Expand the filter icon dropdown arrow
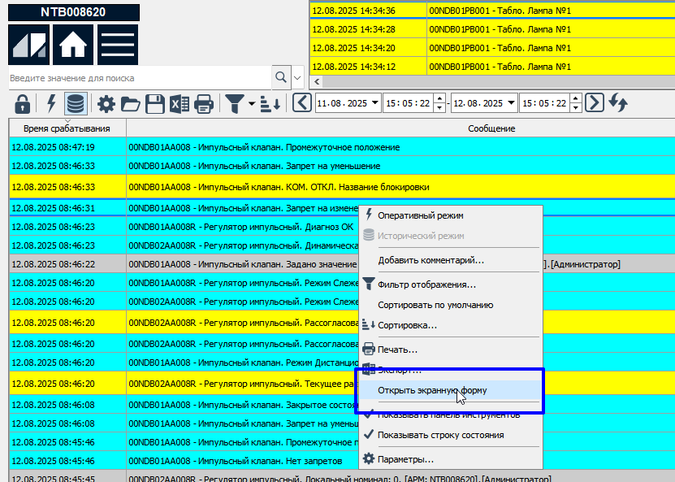 click(x=252, y=103)
